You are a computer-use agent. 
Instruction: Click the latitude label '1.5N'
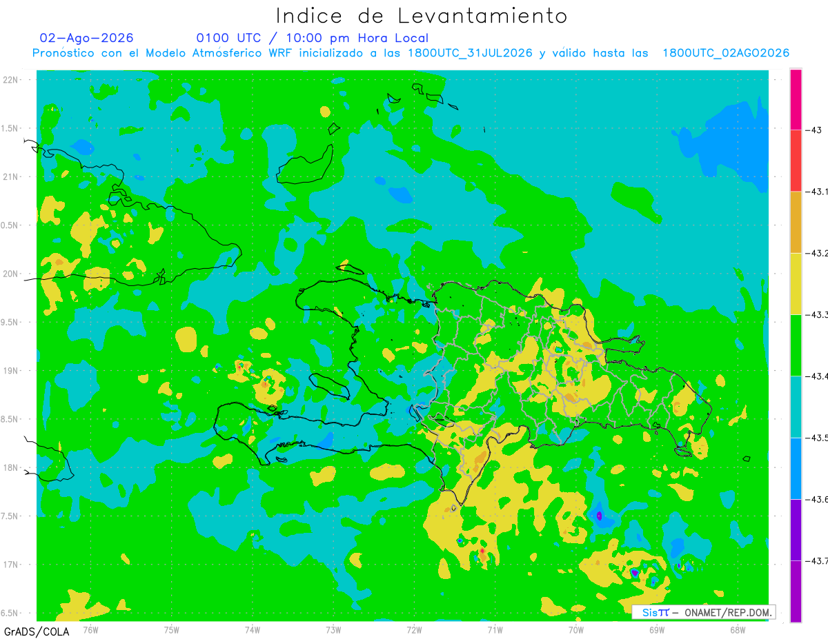[x=10, y=128]
